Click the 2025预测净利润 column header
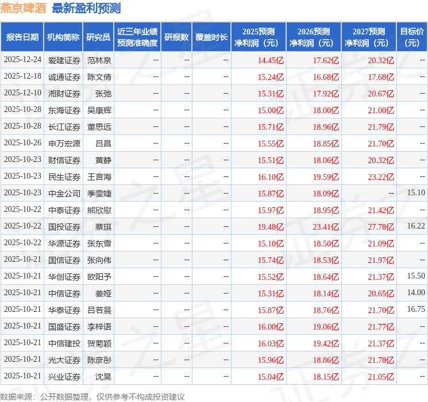The image size is (428, 402). 258,37
